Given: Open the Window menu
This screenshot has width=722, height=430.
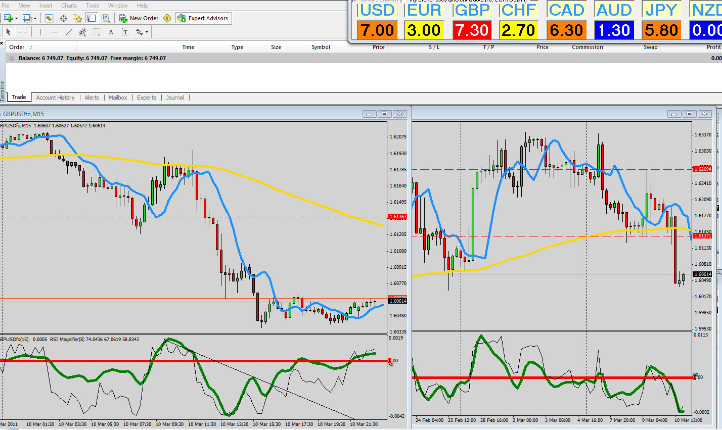Looking at the screenshot, I should click(118, 6).
